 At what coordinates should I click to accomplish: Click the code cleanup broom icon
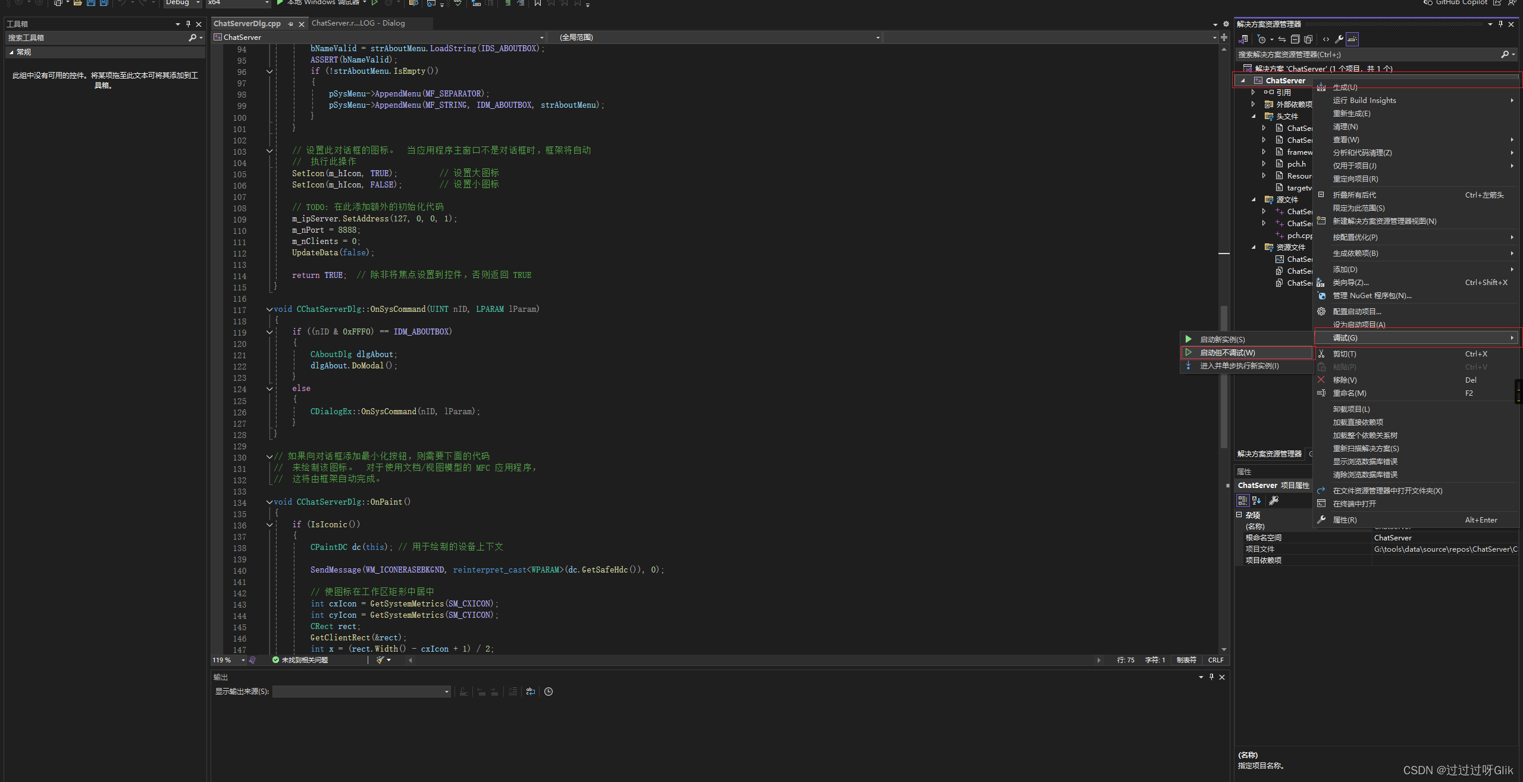[x=380, y=660]
